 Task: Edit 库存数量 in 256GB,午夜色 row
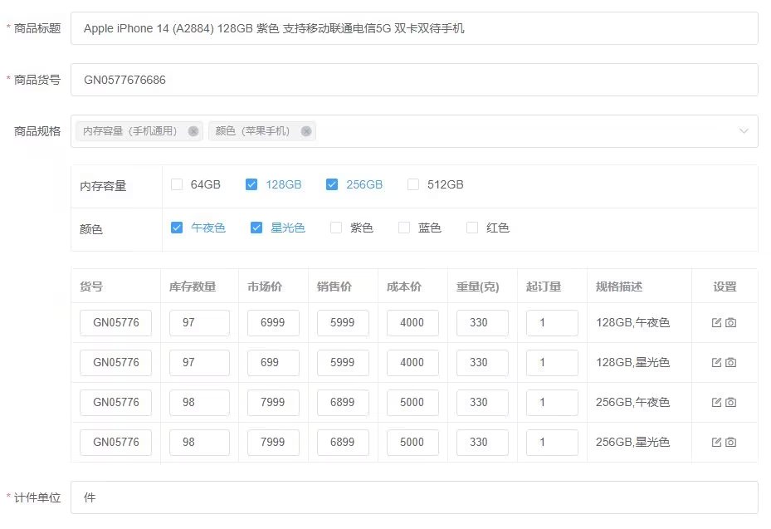[x=199, y=403]
